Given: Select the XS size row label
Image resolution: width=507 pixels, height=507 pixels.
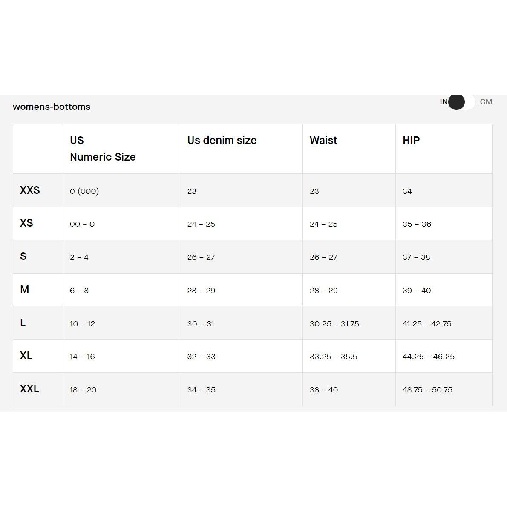Looking at the screenshot, I should [26, 223].
